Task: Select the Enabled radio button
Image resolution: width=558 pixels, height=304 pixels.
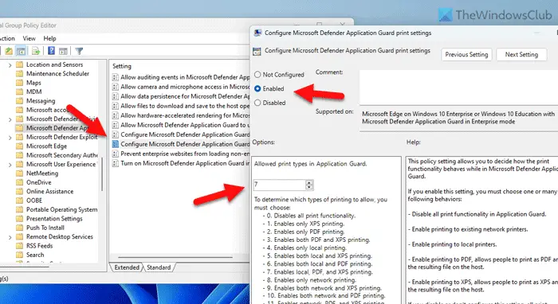Action: tap(257, 89)
